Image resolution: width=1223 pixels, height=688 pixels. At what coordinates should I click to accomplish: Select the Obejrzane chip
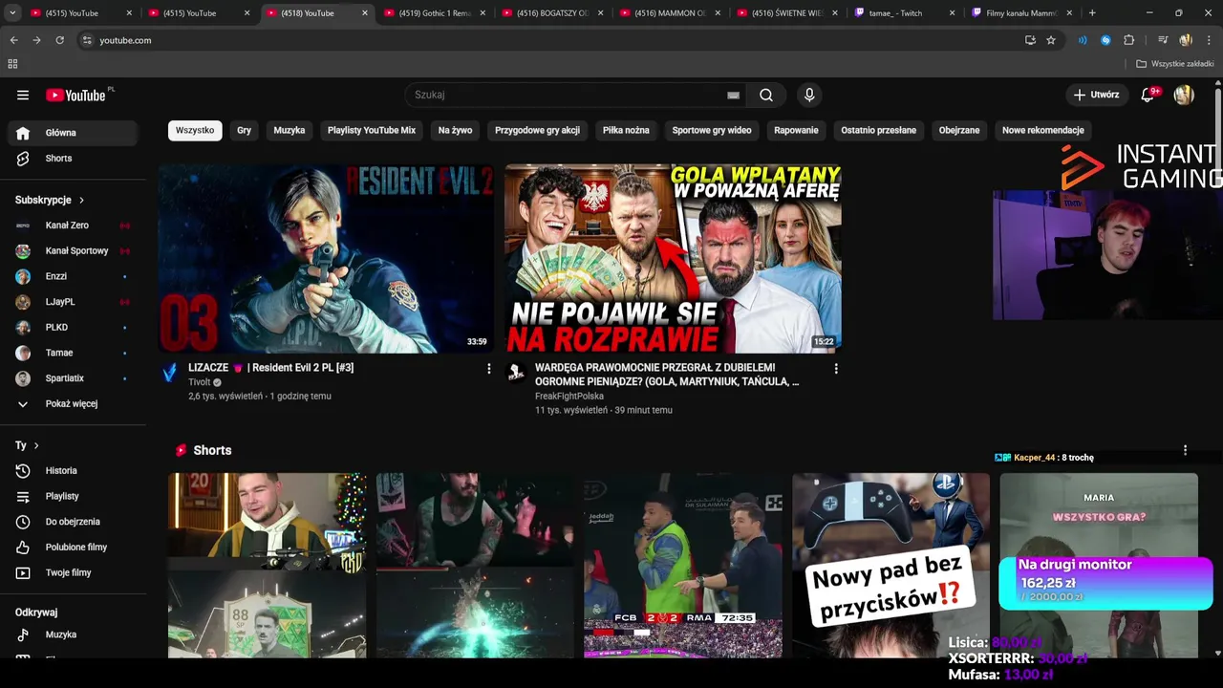pyautogui.click(x=959, y=130)
